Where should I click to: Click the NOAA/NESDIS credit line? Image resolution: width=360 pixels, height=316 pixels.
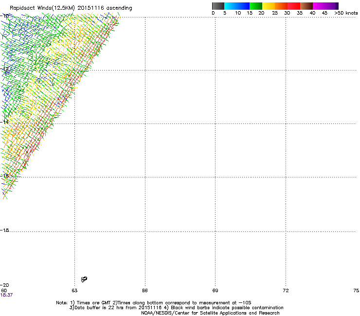(x=210, y=313)
